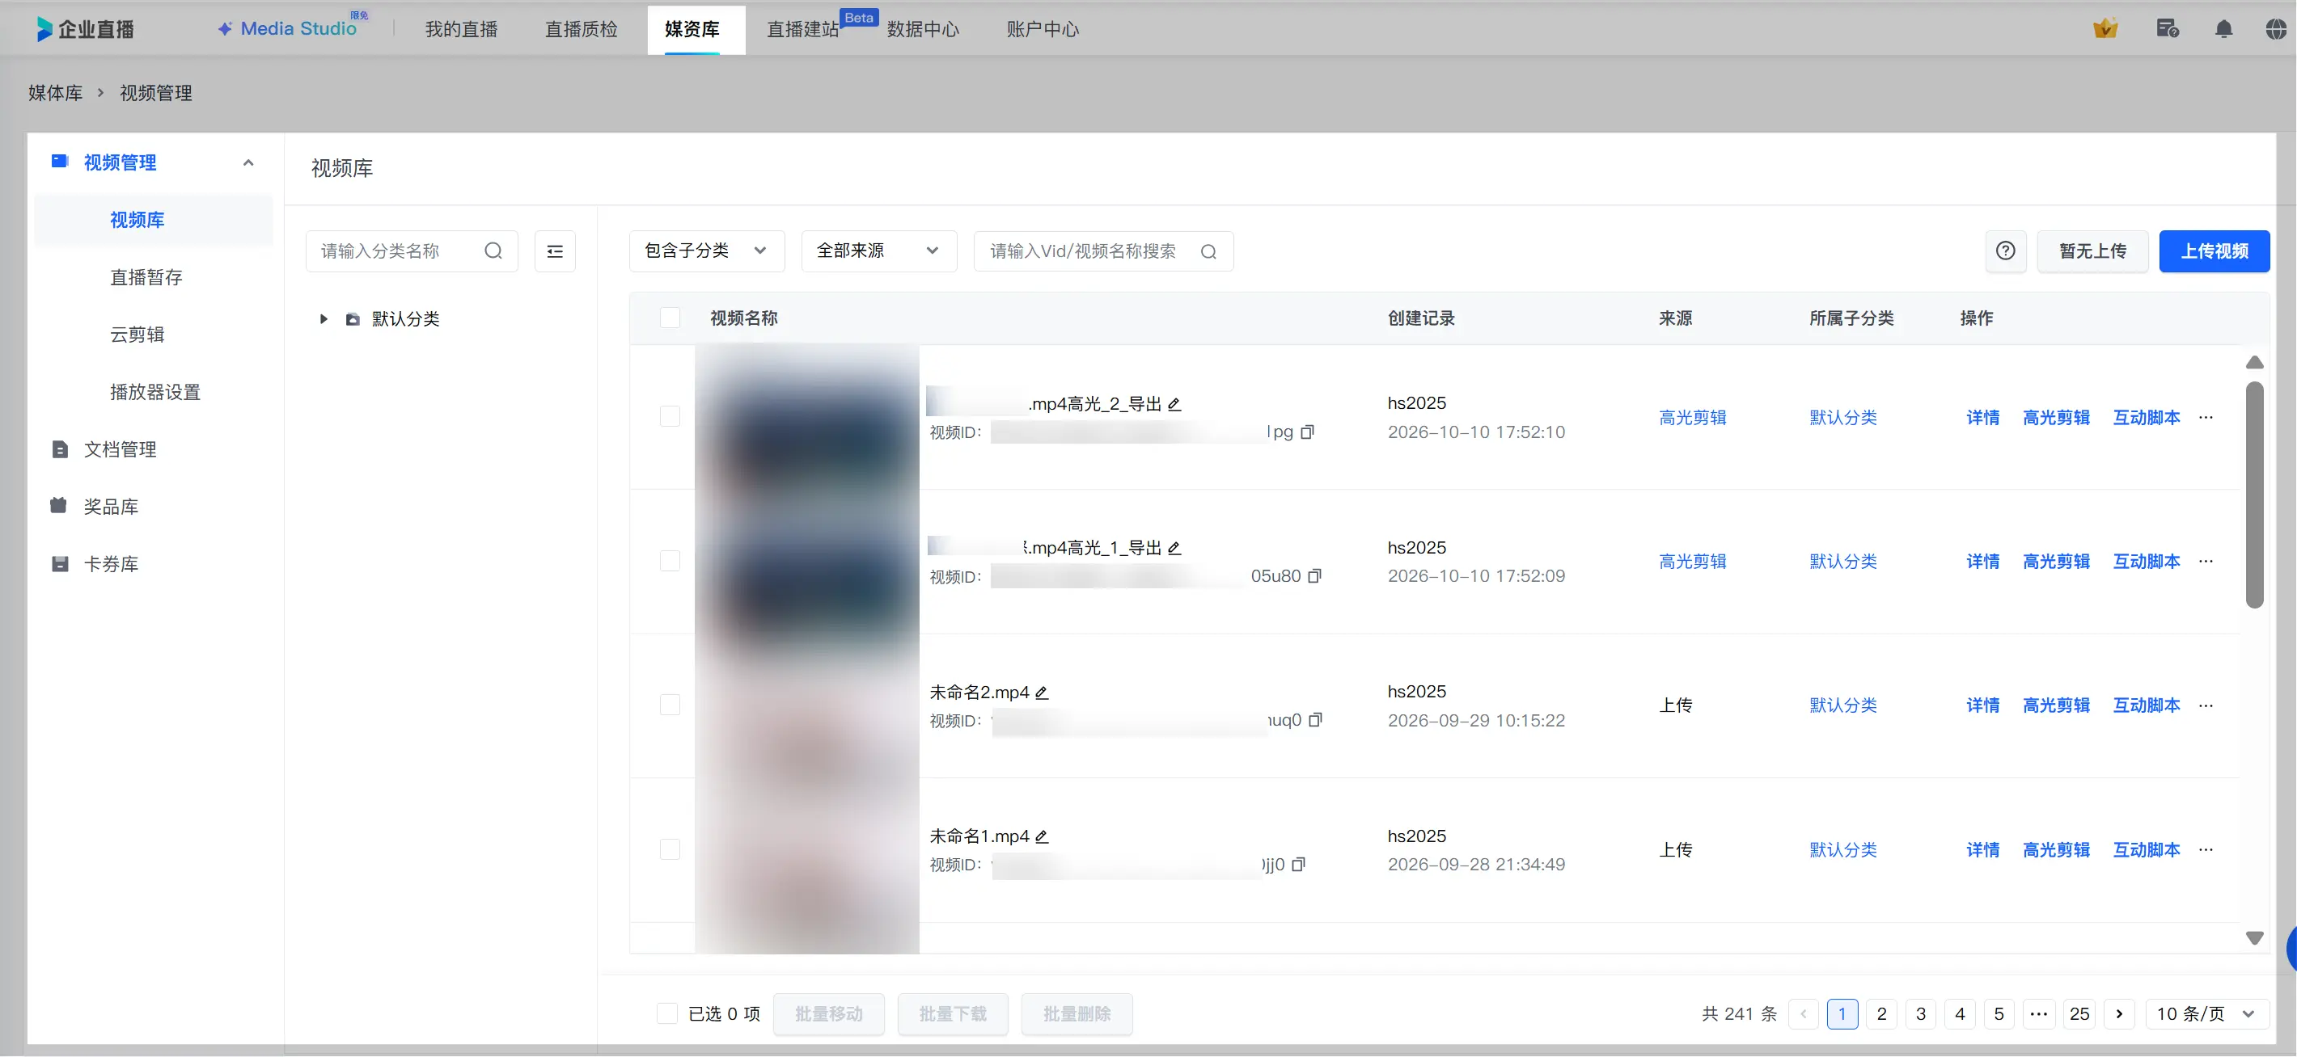Check the box for 高光_2_导出 video
Screen dimensions: 2297x1057
click(670, 417)
